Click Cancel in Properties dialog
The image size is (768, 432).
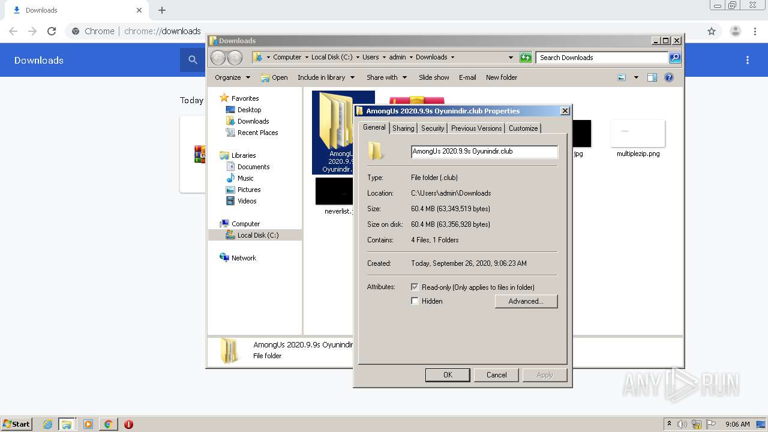point(496,375)
